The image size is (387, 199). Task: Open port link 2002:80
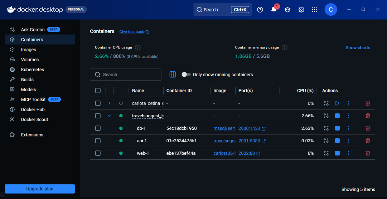point(249,153)
